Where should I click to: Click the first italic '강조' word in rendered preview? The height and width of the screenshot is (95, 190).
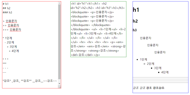point(136,88)
